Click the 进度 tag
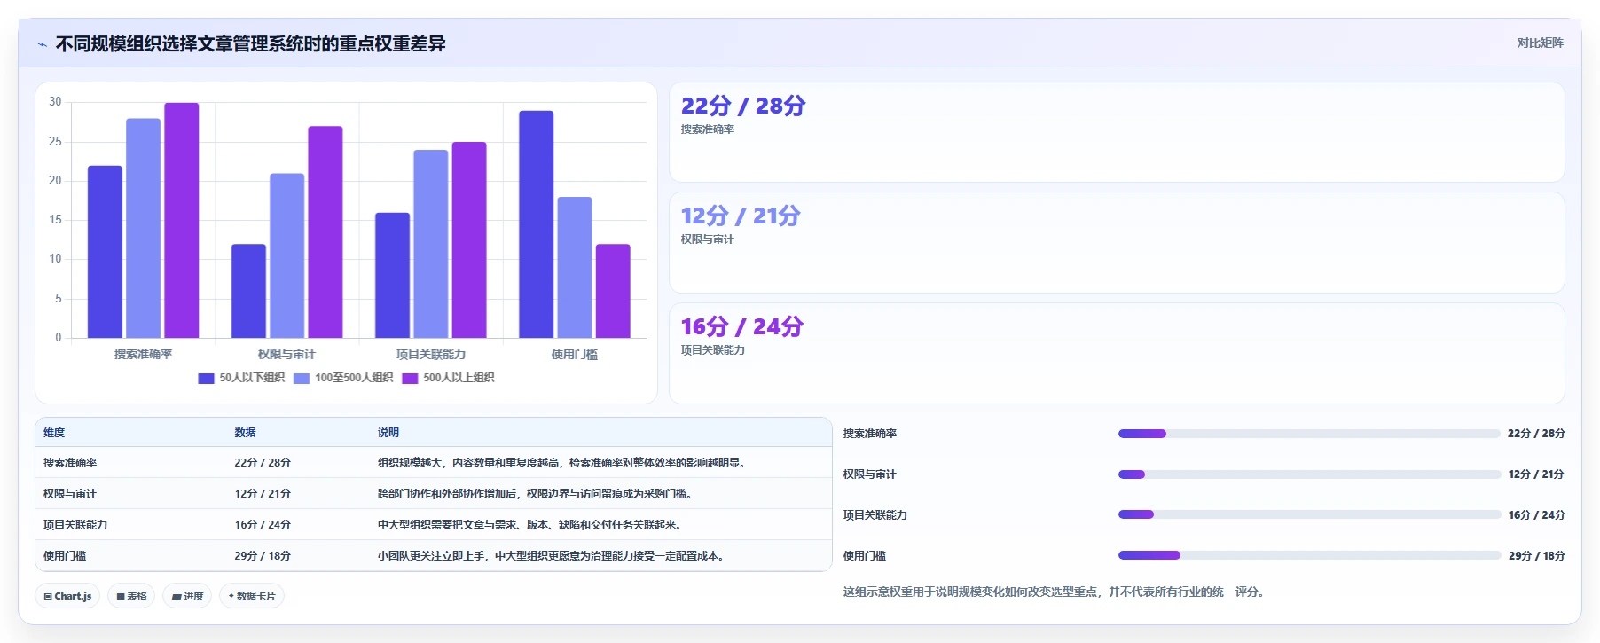 click(x=187, y=596)
